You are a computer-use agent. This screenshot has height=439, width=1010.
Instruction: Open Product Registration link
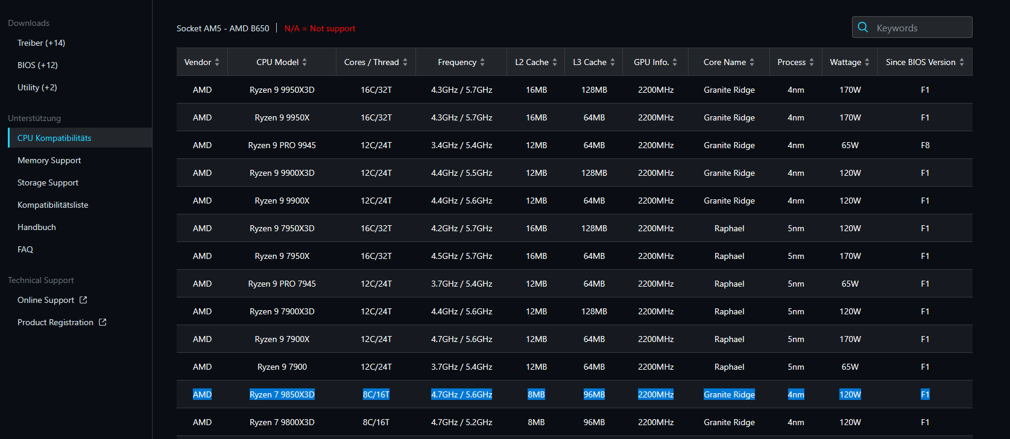pos(55,322)
